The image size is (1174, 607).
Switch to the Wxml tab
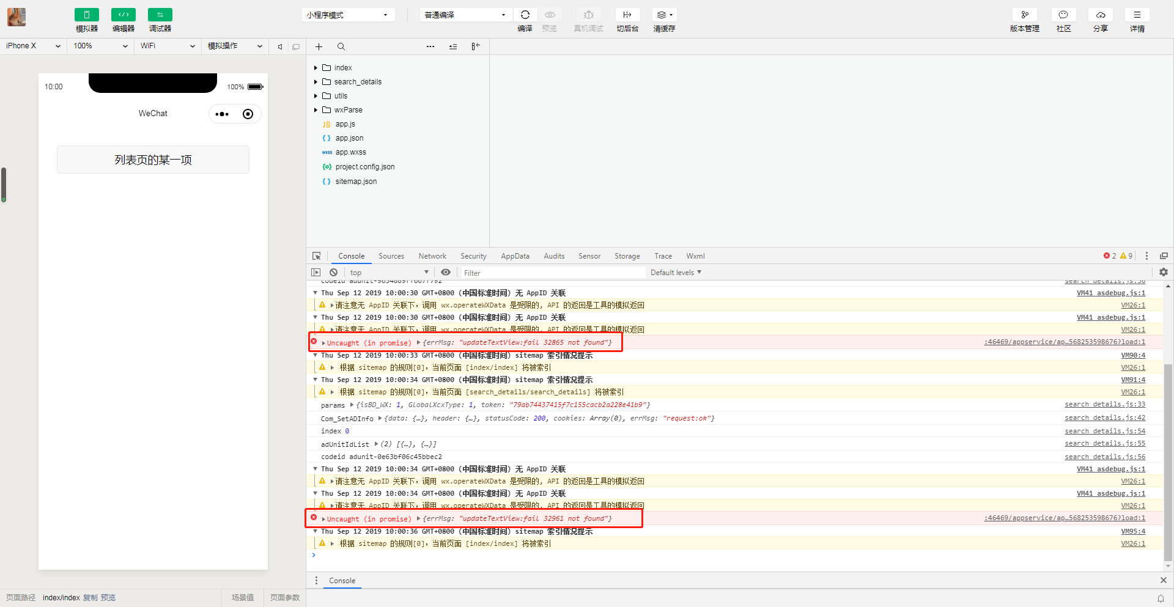pyautogui.click(x=695, y=256)
